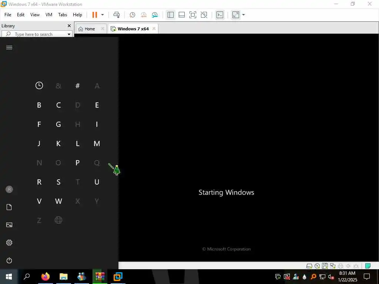379x284 pixels.
Task: Jump to apps starting with C
Action: [58, 105]
